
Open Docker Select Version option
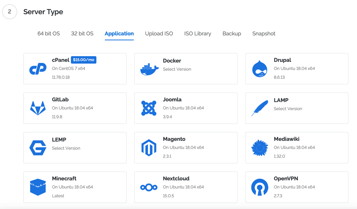pos(177,69)
